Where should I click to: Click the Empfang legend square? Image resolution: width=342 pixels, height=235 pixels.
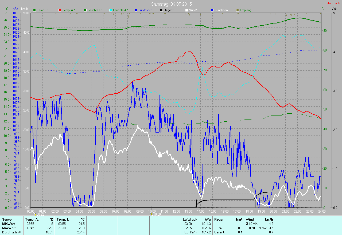click(238, 10)
